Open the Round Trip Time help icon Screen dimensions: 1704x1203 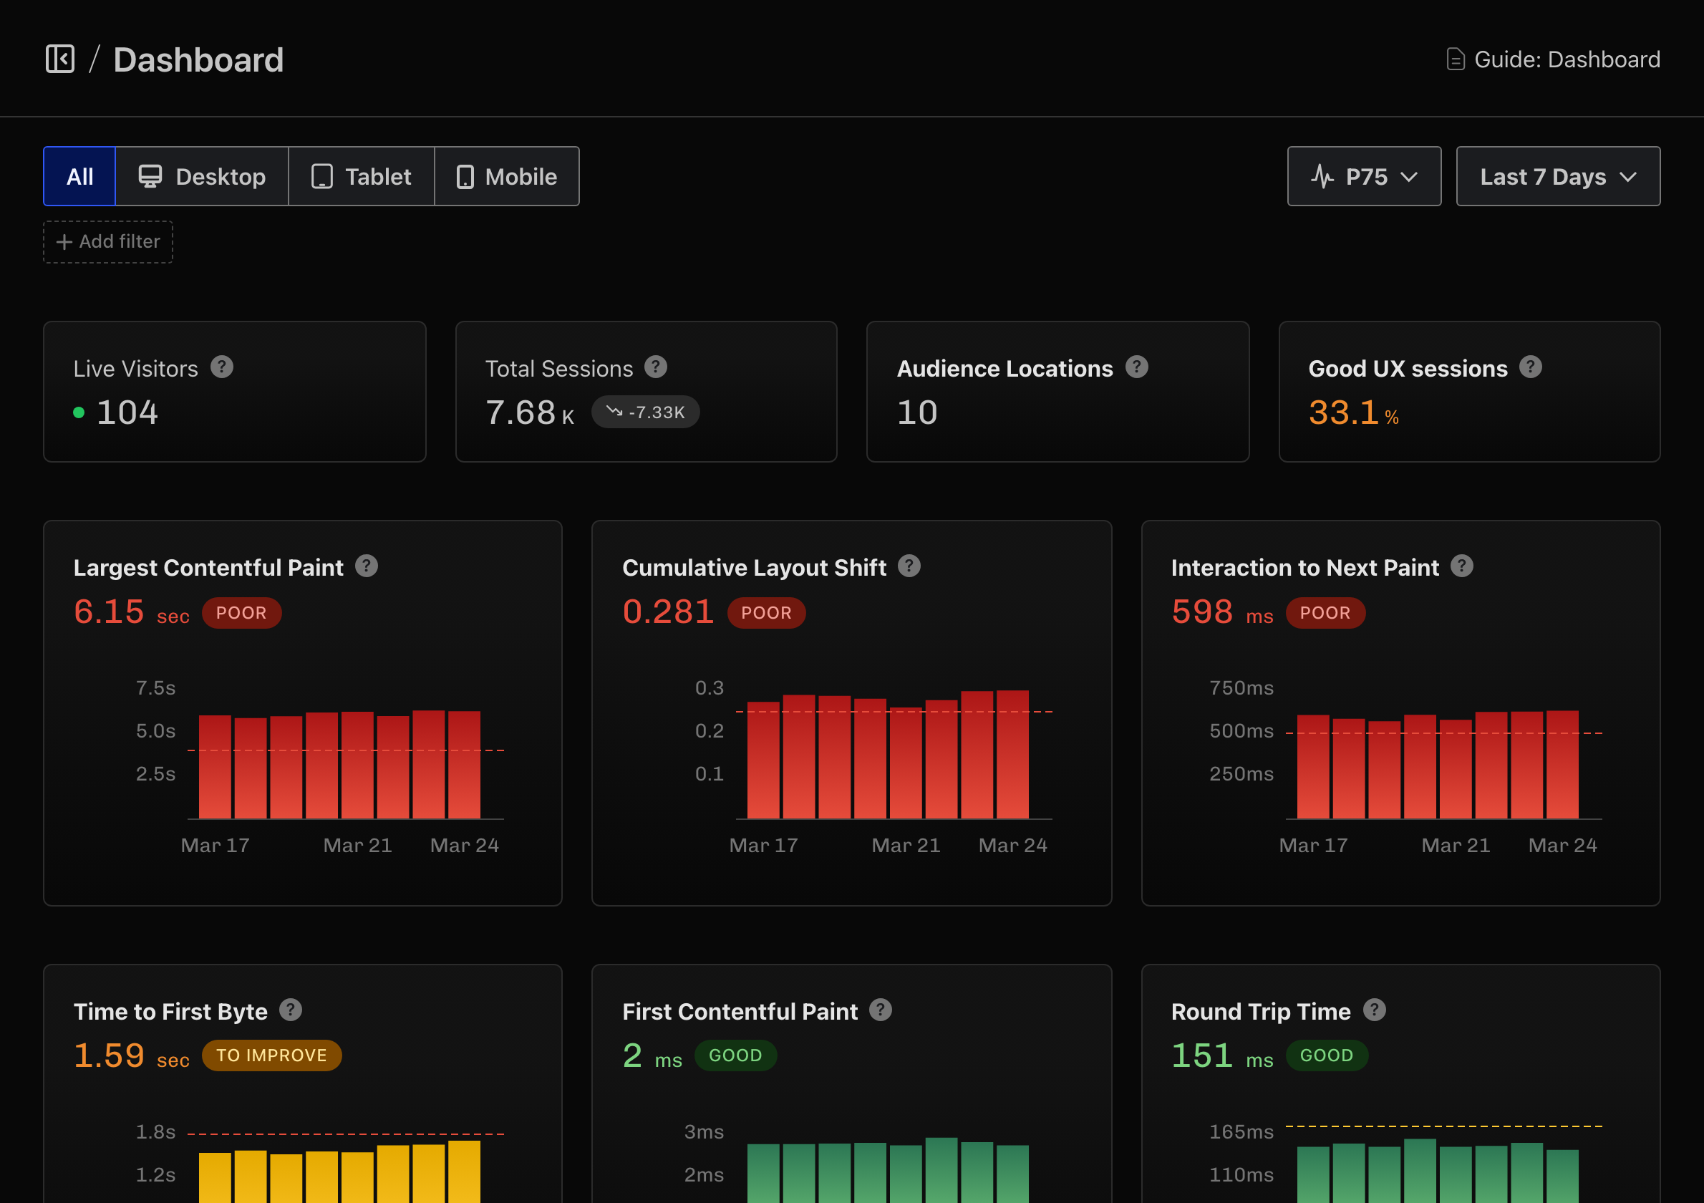tap(1375, 1010)
